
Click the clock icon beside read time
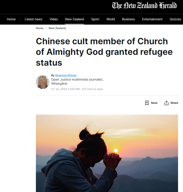click(x=83, y=89)
